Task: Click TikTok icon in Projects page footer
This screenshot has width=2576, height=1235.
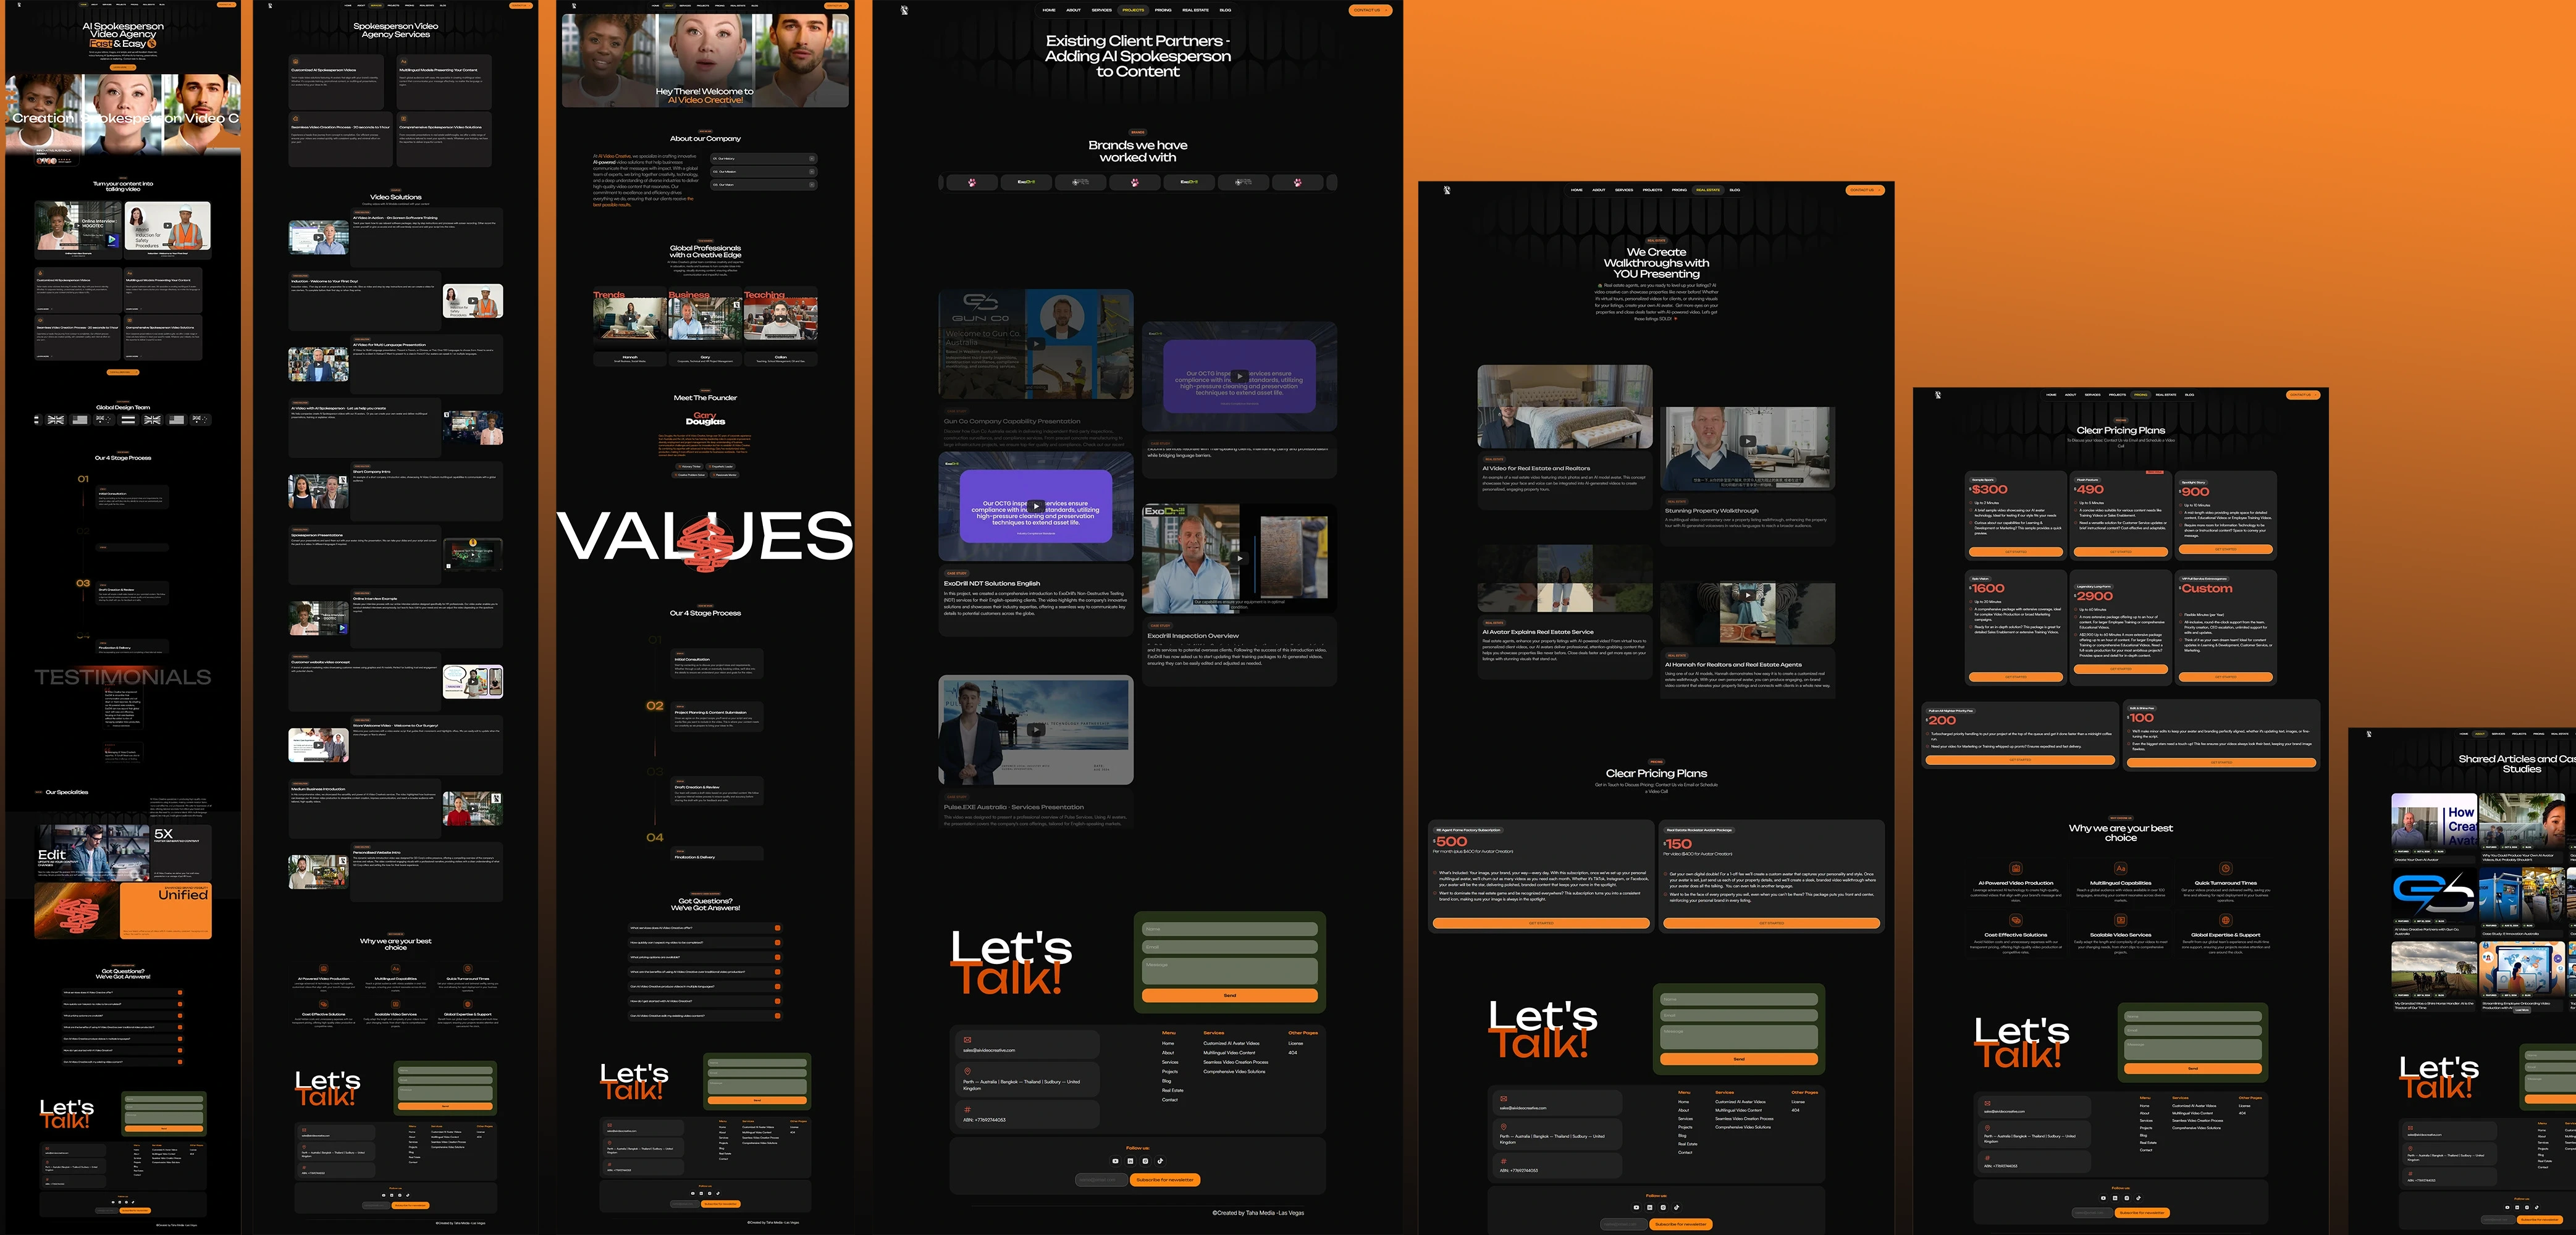Action: tap(1160, 1161)
